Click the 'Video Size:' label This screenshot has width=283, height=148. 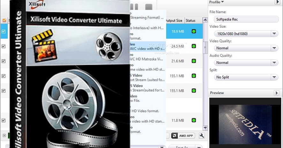click(x=218, y=26)
